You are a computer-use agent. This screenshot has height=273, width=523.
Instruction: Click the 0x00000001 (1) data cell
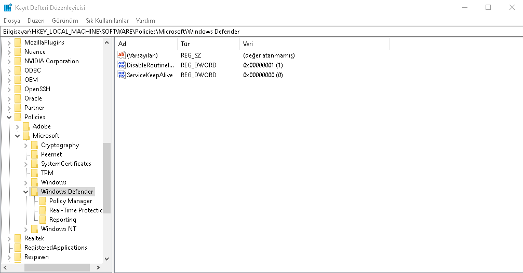[x=263, y=65]
